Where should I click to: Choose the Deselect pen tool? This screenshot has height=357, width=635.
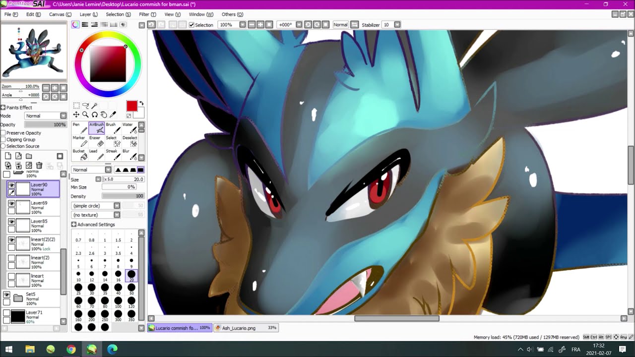point(129,141)
